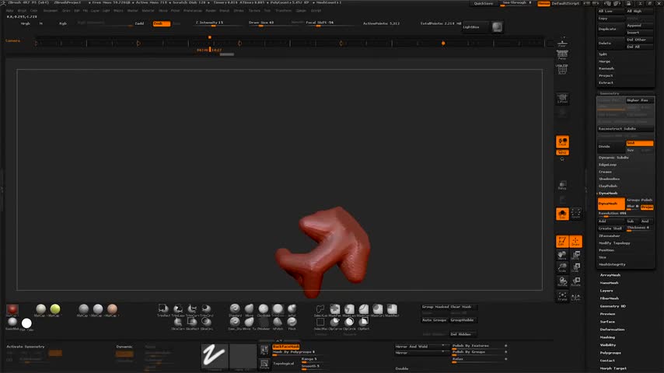Choose the SliceCurve brush icon

(178, 322)
